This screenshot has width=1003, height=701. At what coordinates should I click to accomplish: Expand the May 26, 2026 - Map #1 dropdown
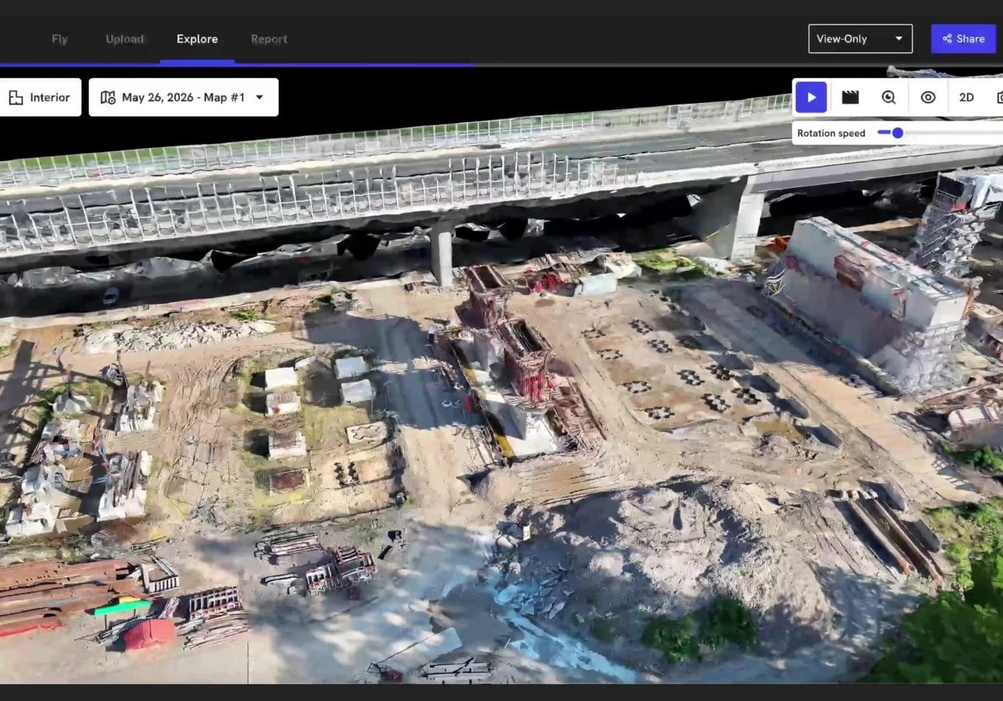pyautogui.click(x=183, y=97)
